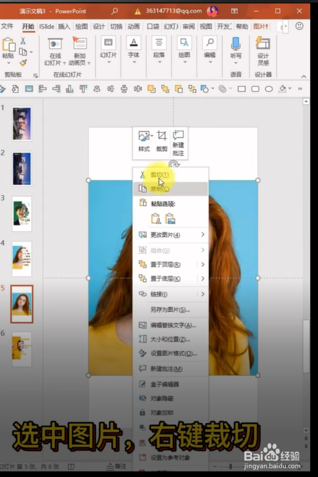Toggle Object Lock (对象加锁) in context menu
The image size is (318, 477).
[171, 413]
